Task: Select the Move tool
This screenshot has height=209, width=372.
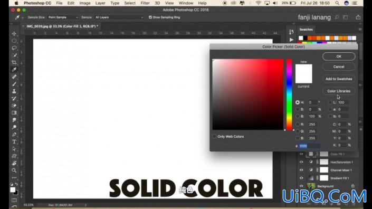Action: (x=14, y=34)
